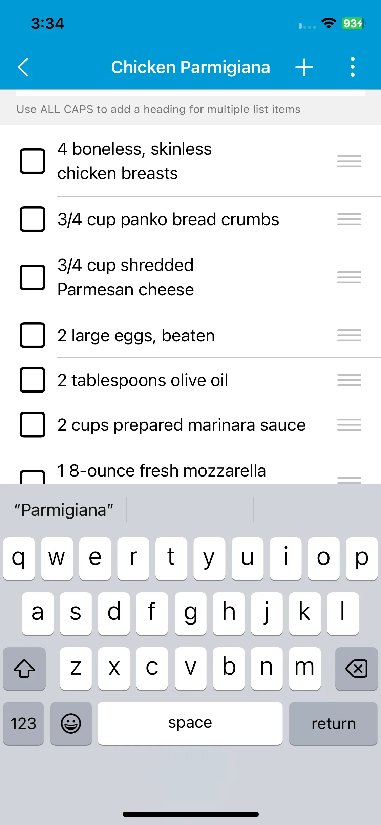Mark 2 tablespoons olive oil as done
Screen dimensions: 381x825
click(x=33, y=380)
